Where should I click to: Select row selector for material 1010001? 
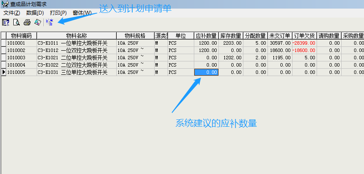(4, 43)
